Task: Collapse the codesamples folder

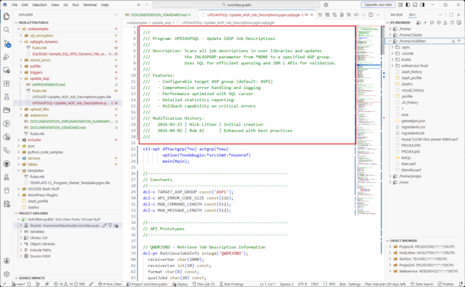Action: coord(19,29)
